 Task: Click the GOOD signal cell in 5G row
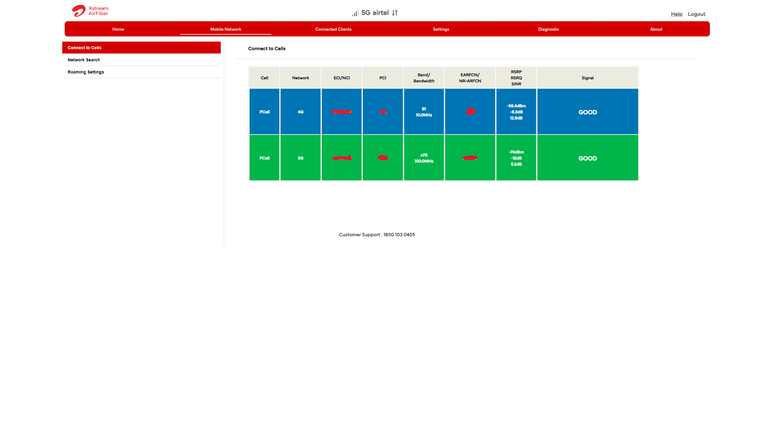tap(588, 158)
